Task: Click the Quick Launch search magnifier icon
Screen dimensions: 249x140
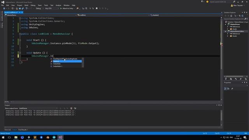Action: 234,2
